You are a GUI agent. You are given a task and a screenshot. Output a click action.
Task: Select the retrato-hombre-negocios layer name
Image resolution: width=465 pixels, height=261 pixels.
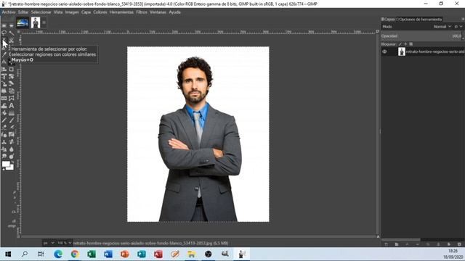point(435,51)
